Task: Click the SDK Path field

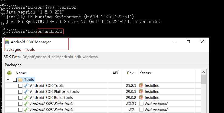Action: [60, 57]
